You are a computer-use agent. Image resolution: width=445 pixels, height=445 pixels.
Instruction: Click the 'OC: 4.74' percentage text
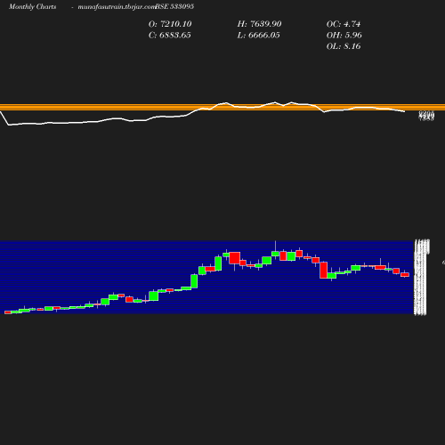point(344,24)
